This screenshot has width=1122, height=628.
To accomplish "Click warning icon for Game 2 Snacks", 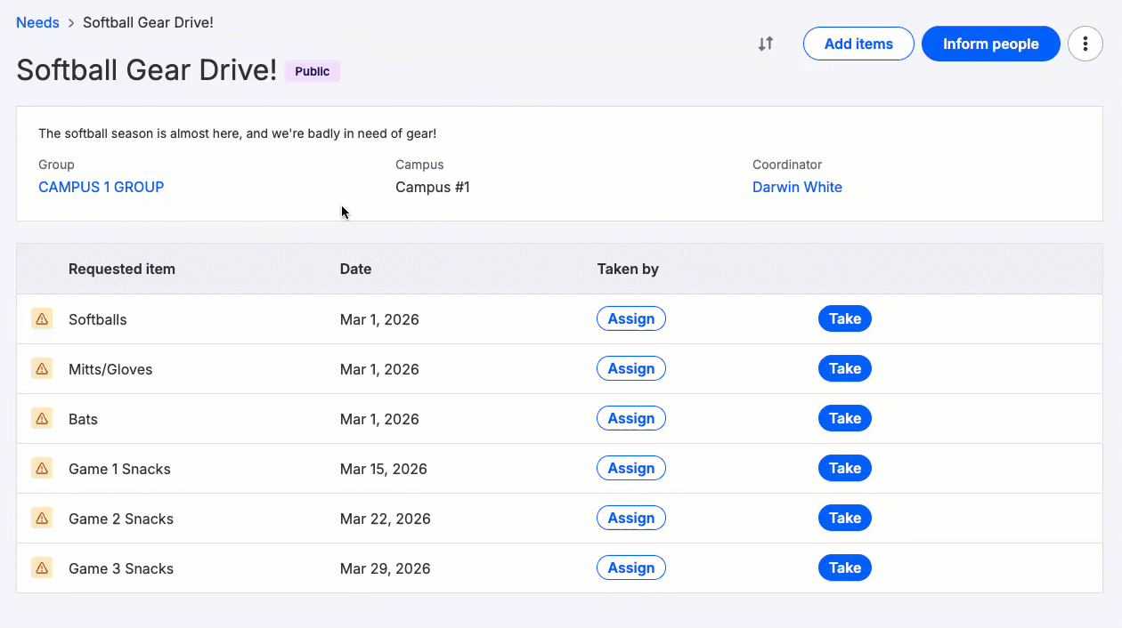I will coord(42,518).
